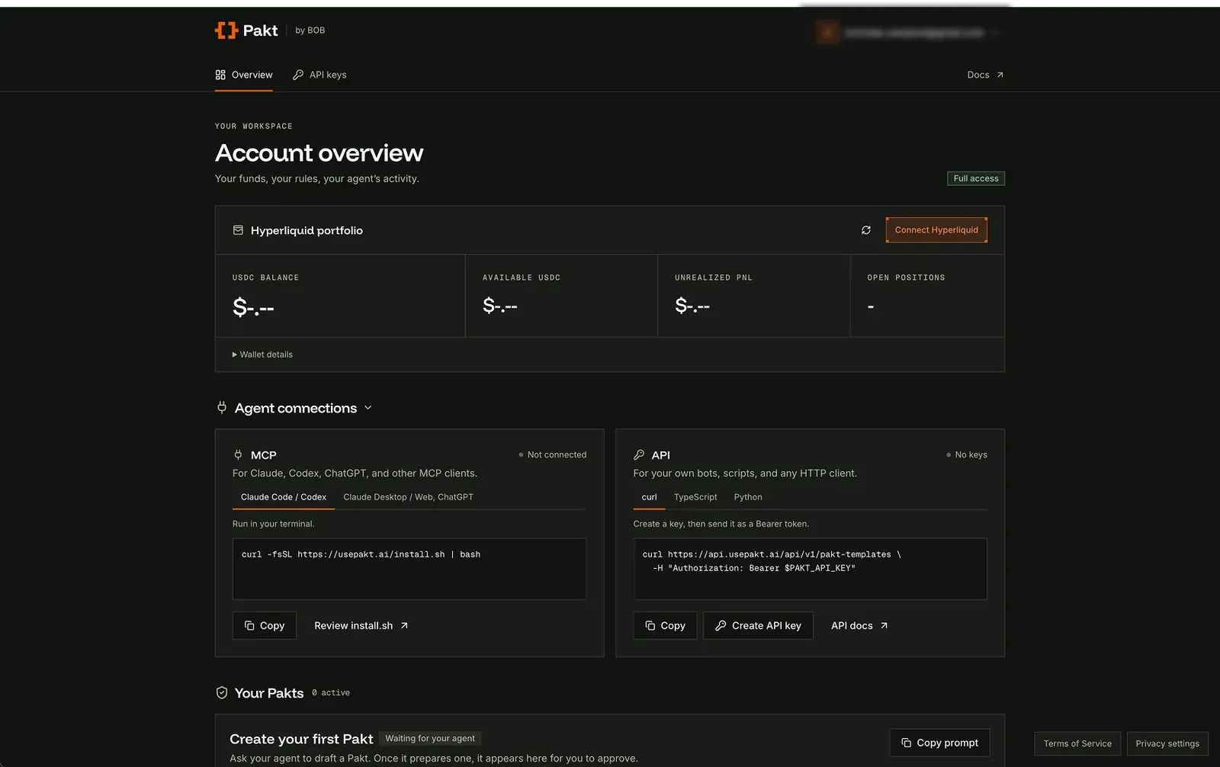Click the MCP plug icon

238,455
